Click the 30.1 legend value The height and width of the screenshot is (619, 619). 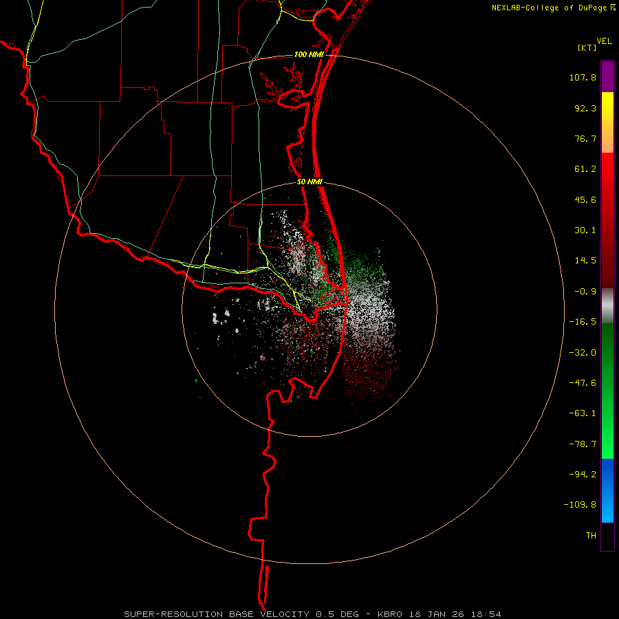[585, 230]
